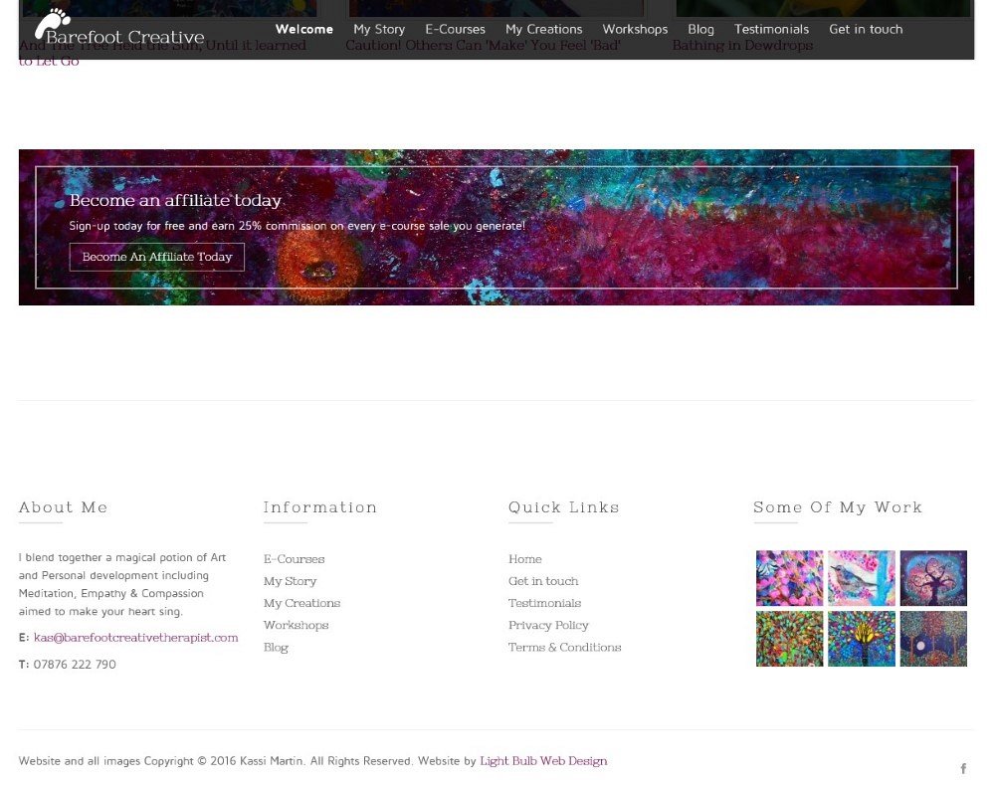Open the post "Caution! Others Can 'Make' You Feel 'Bad'"
Screen dimensions: 995x791
(484, 45)
